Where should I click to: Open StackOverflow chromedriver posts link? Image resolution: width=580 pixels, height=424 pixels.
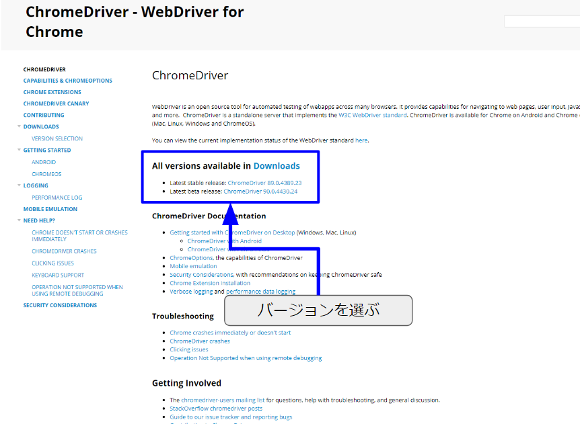[216, 409]
